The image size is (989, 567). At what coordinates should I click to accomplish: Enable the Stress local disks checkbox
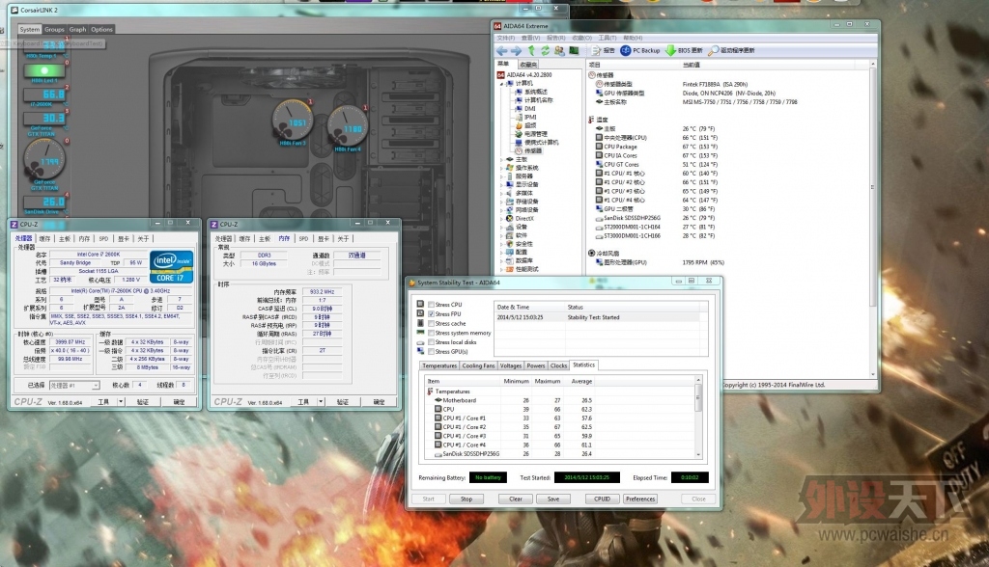coord(431,342)
